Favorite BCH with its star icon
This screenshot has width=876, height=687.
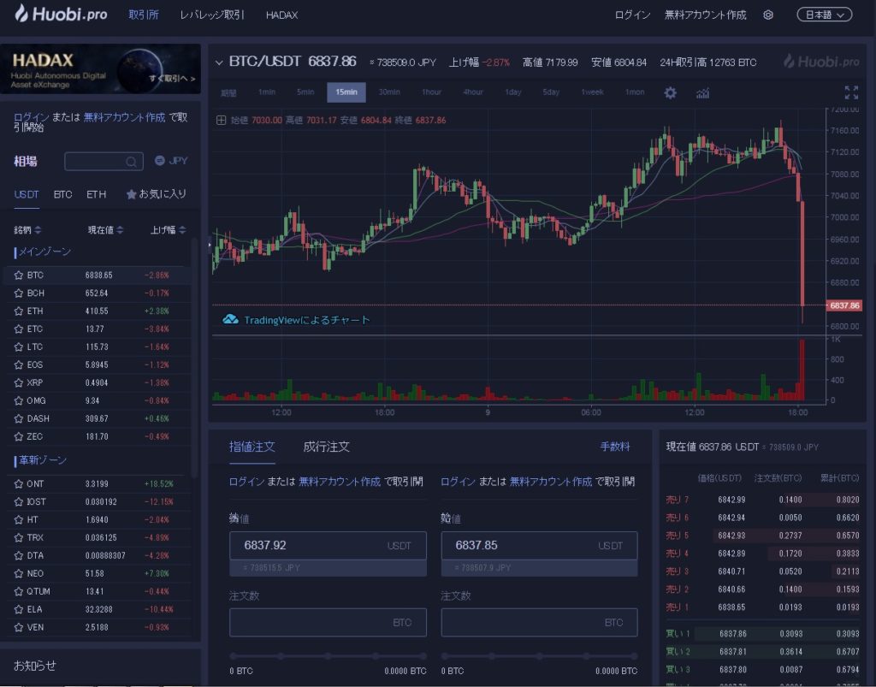[x=19, y=293]
